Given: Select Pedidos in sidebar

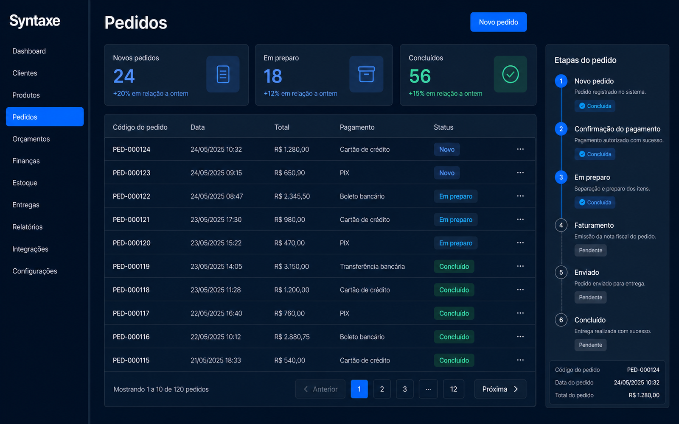Looking at the screenshot, I should coord(45,117).
